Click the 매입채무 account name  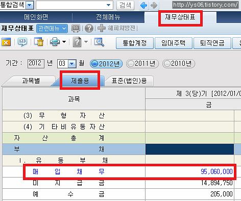pos(68,171)
